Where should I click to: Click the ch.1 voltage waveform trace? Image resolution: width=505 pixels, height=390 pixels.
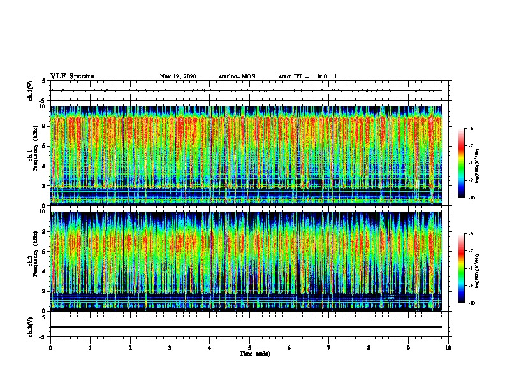point(246,90)
